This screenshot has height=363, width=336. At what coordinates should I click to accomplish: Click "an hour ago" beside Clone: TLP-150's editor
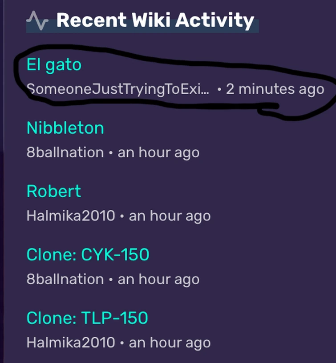pyautogui.click(x=170, y=343)
